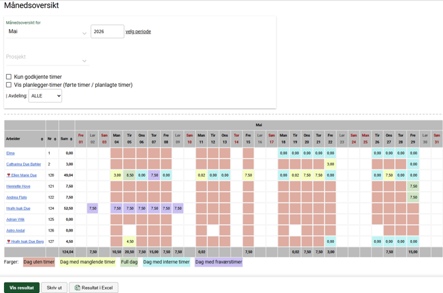Open worker link Henriette Hove
This screenshot has width=443, height=293.
click(19, 187)
